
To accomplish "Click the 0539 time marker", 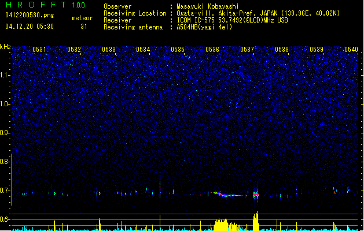I will (317, 50).
